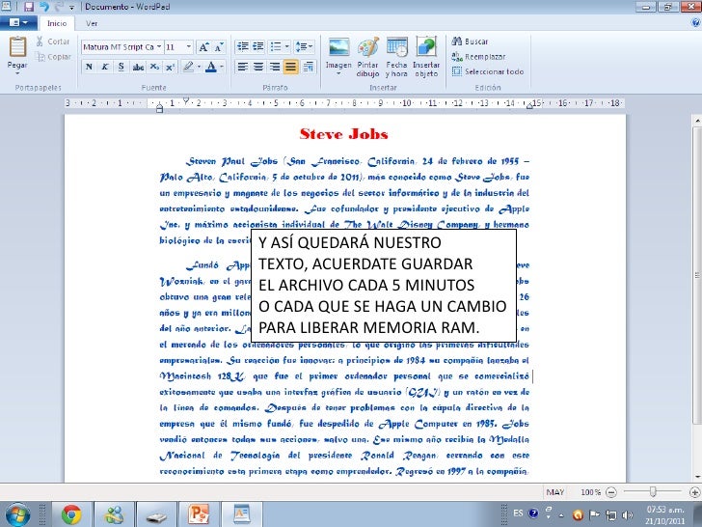Align text to the right
Viewport: 702px width, 527px height.
[275, 68]
